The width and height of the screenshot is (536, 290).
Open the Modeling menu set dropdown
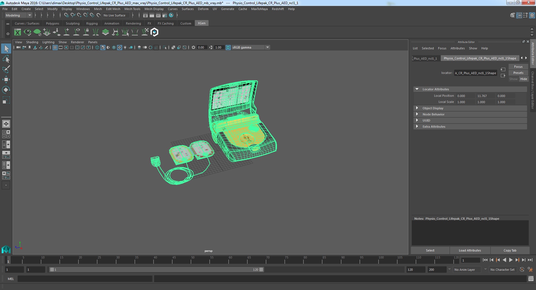click(x=18, y=15)
